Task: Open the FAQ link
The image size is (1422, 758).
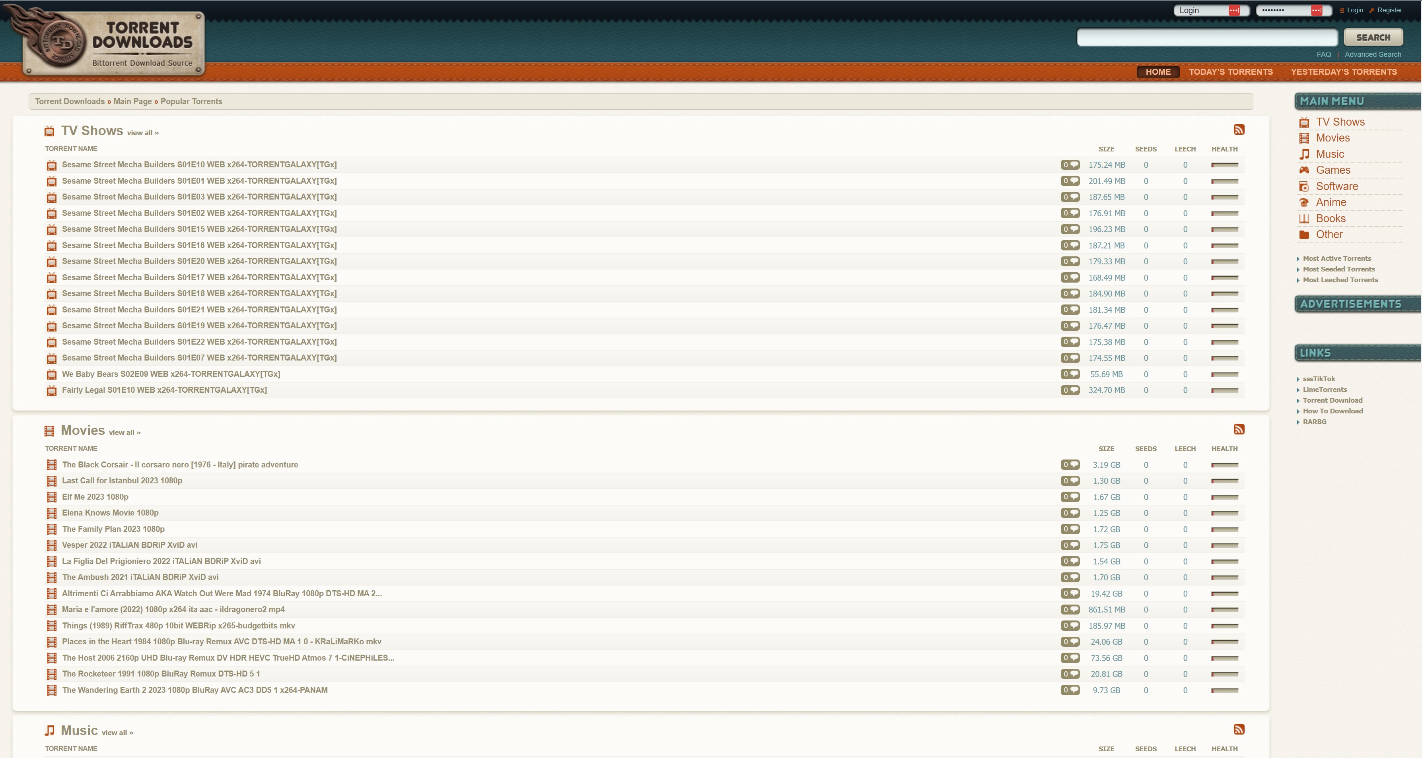Action: pyautogui.click(x=1323, y=54)
